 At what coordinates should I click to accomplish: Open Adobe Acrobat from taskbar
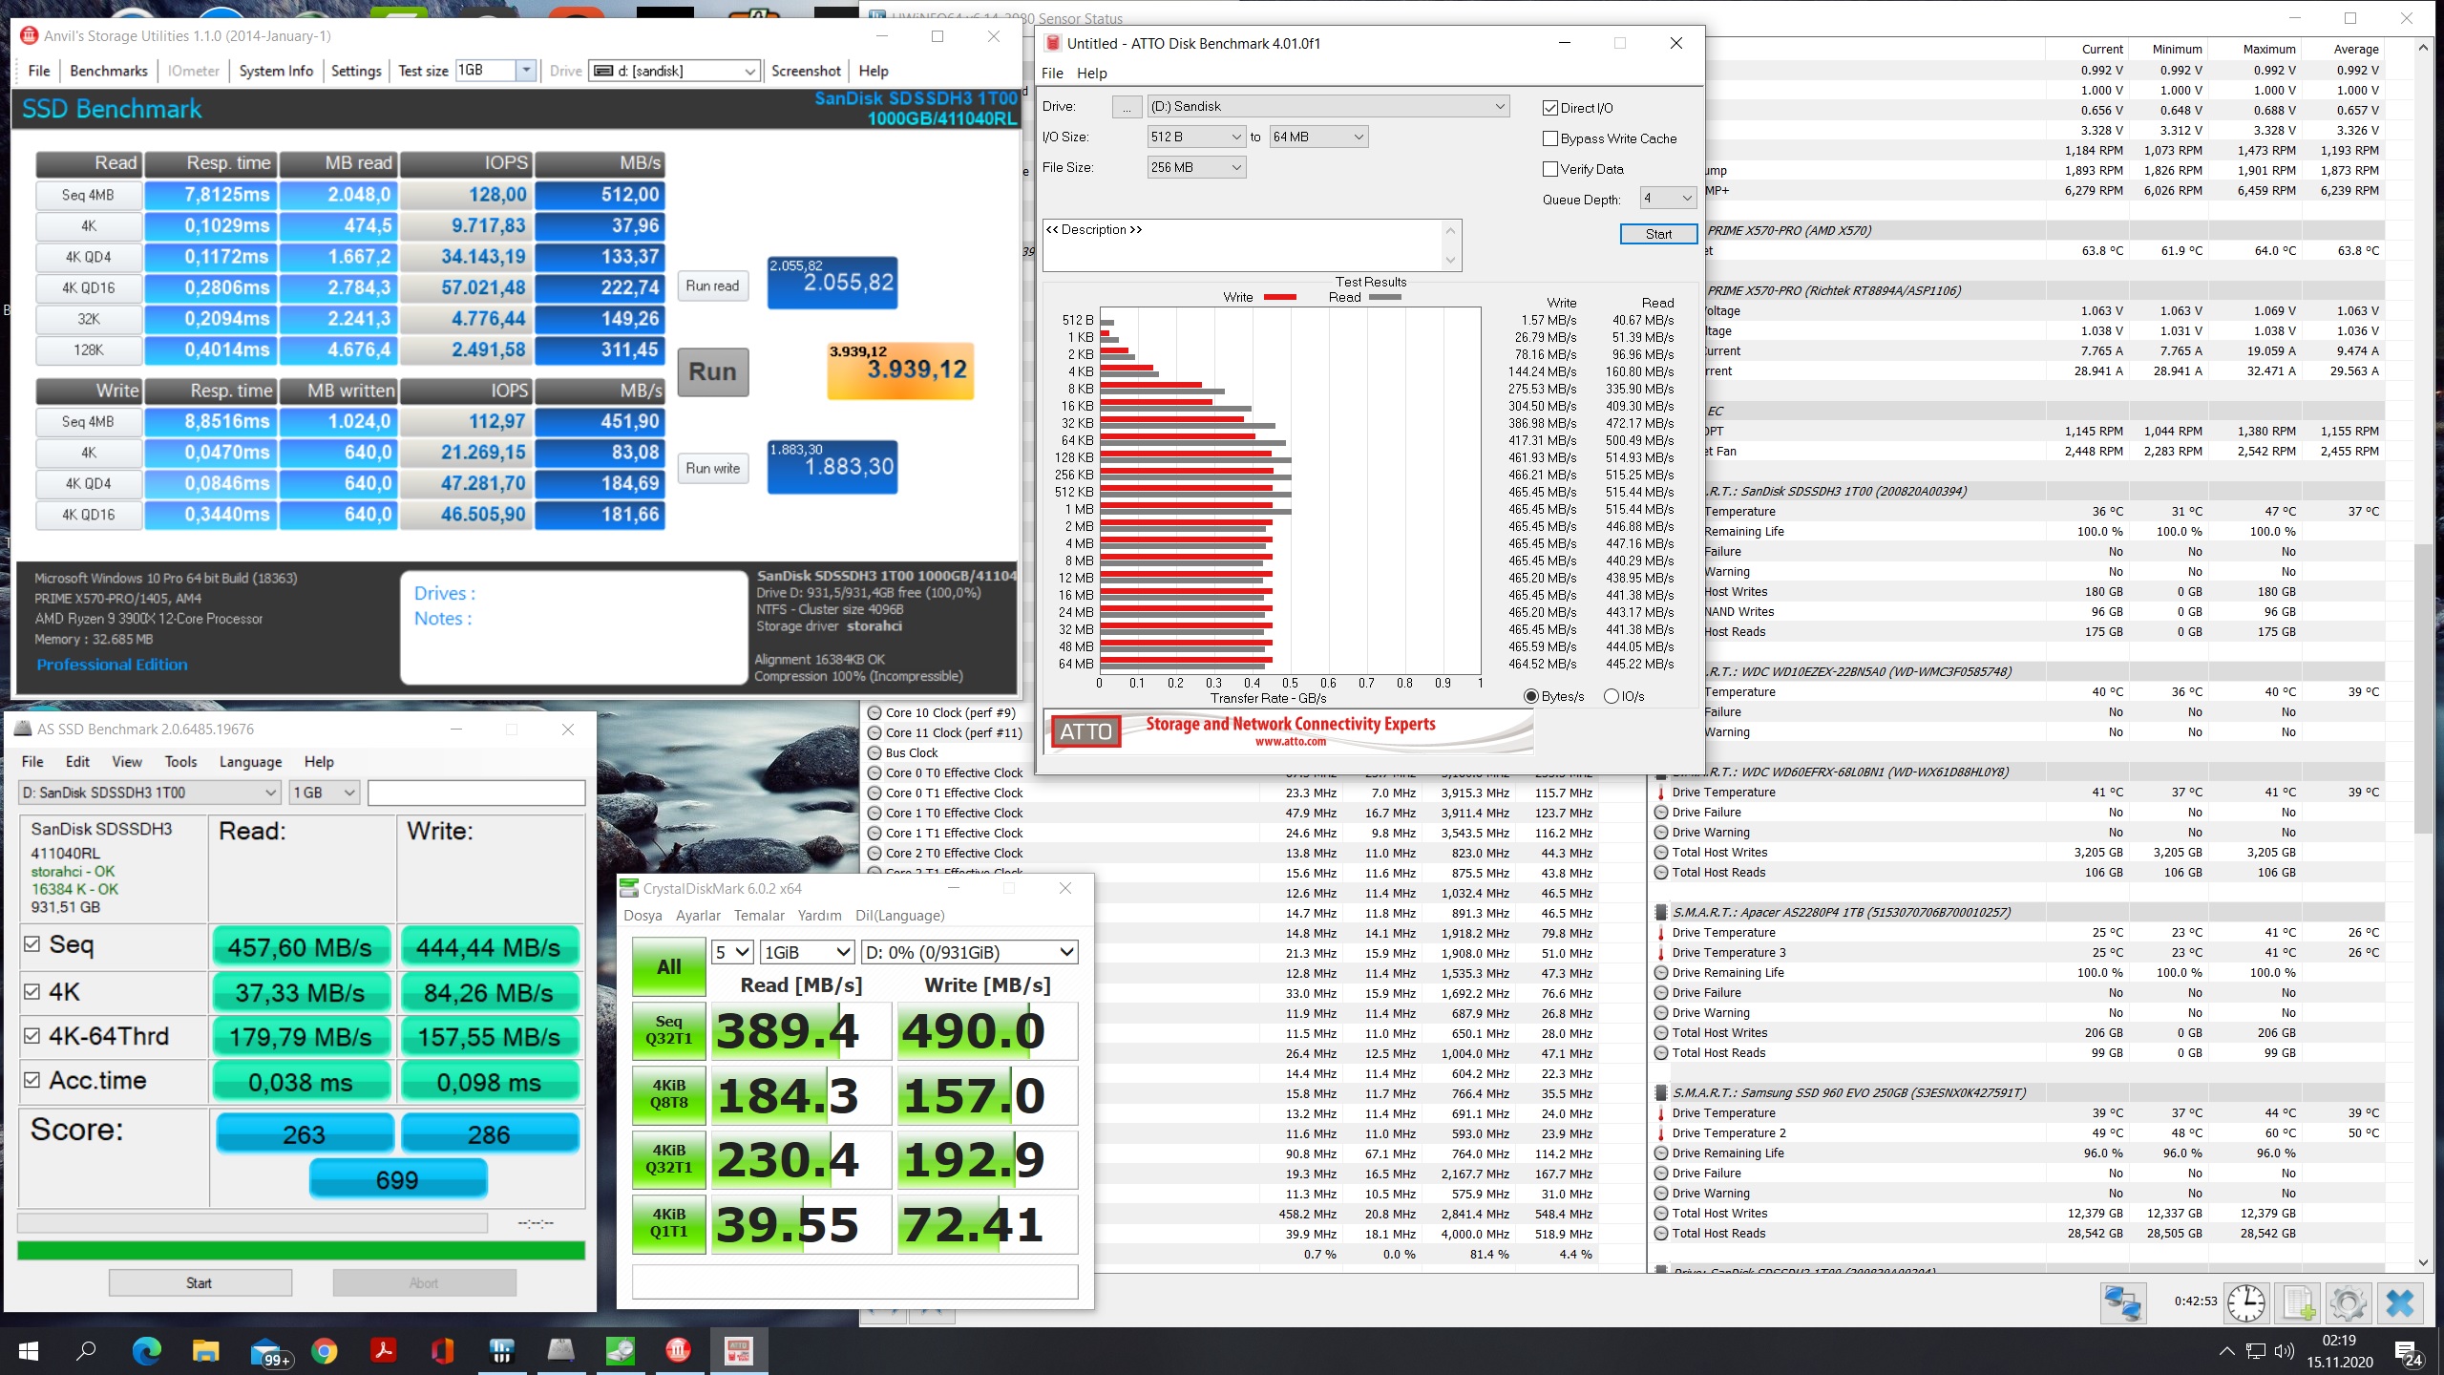click(383, 1351)
